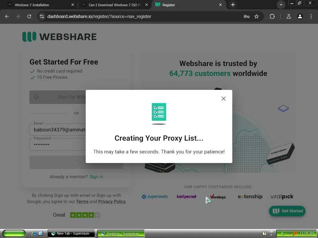Click the extenship customer logo

250,196
